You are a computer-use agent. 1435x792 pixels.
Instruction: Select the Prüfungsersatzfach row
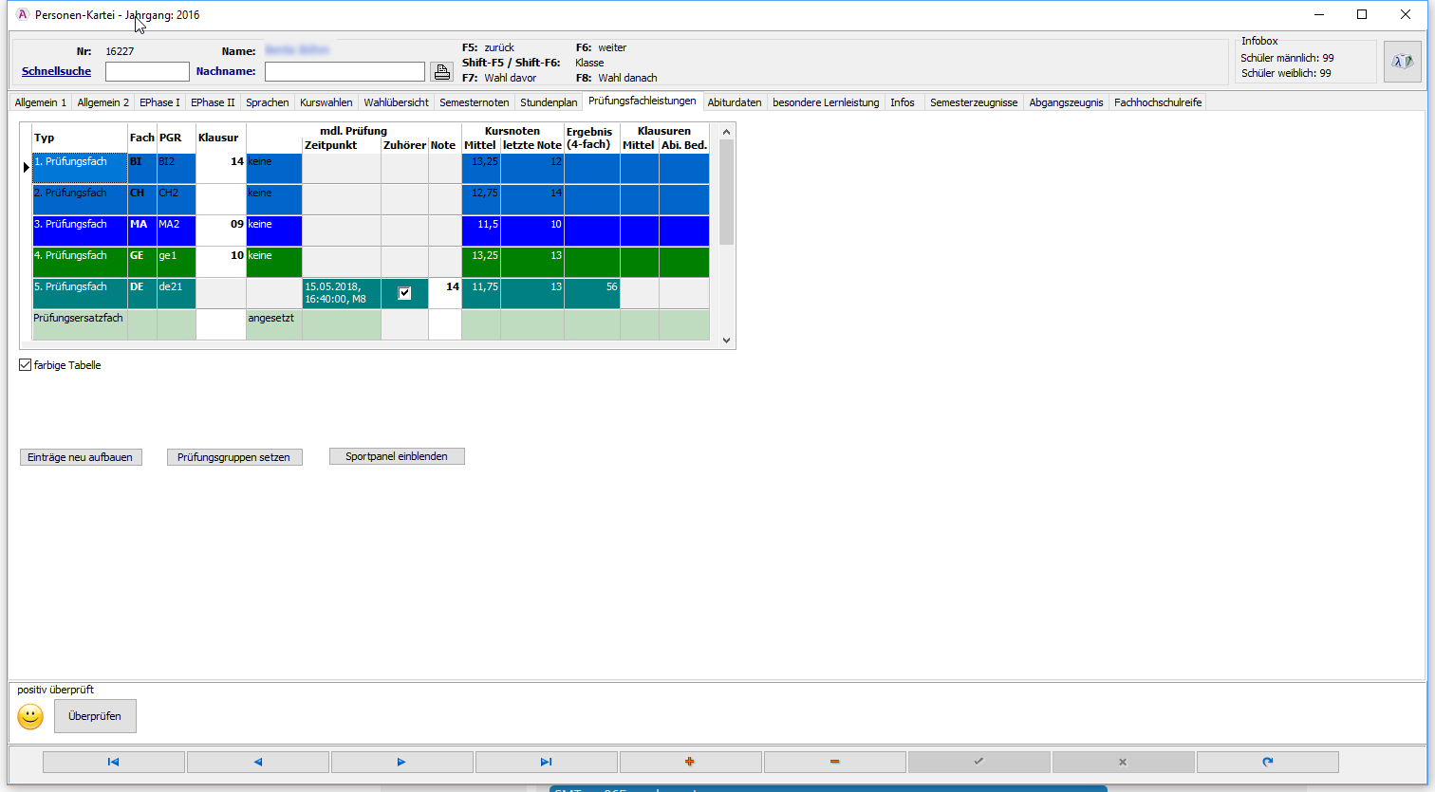tap(370, 324)
